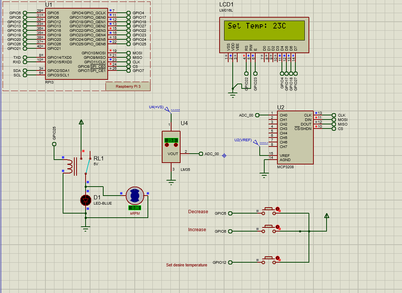The width and height of the screenshot is (402, 293).
Task: Select the D1 blue LED symbol
Action: (x=86, y=200)
